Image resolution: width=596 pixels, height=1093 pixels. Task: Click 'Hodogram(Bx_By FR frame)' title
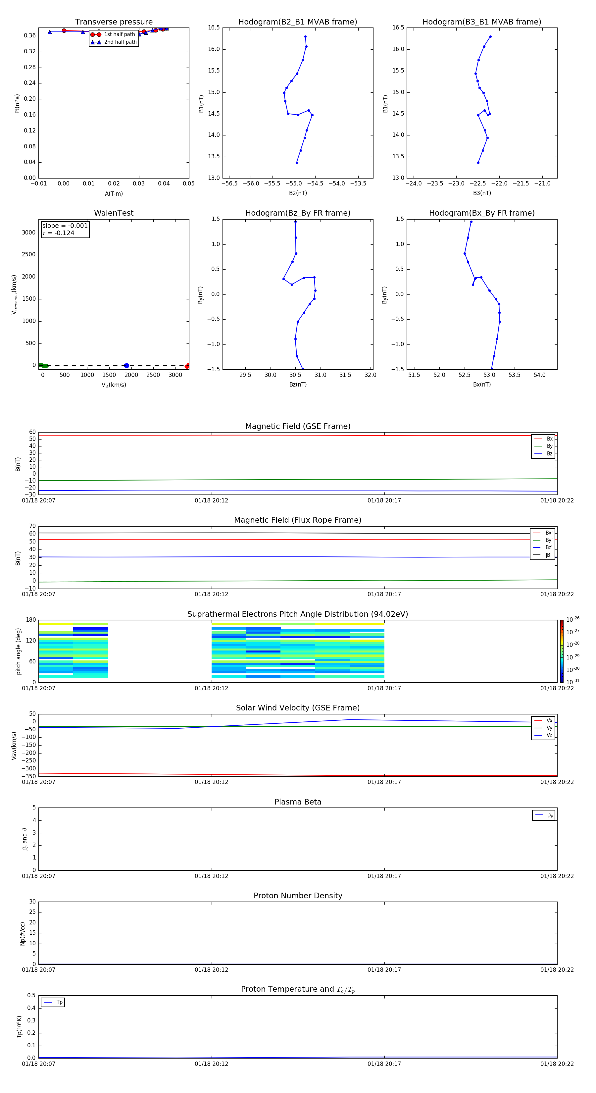click(x=482, y=213)
